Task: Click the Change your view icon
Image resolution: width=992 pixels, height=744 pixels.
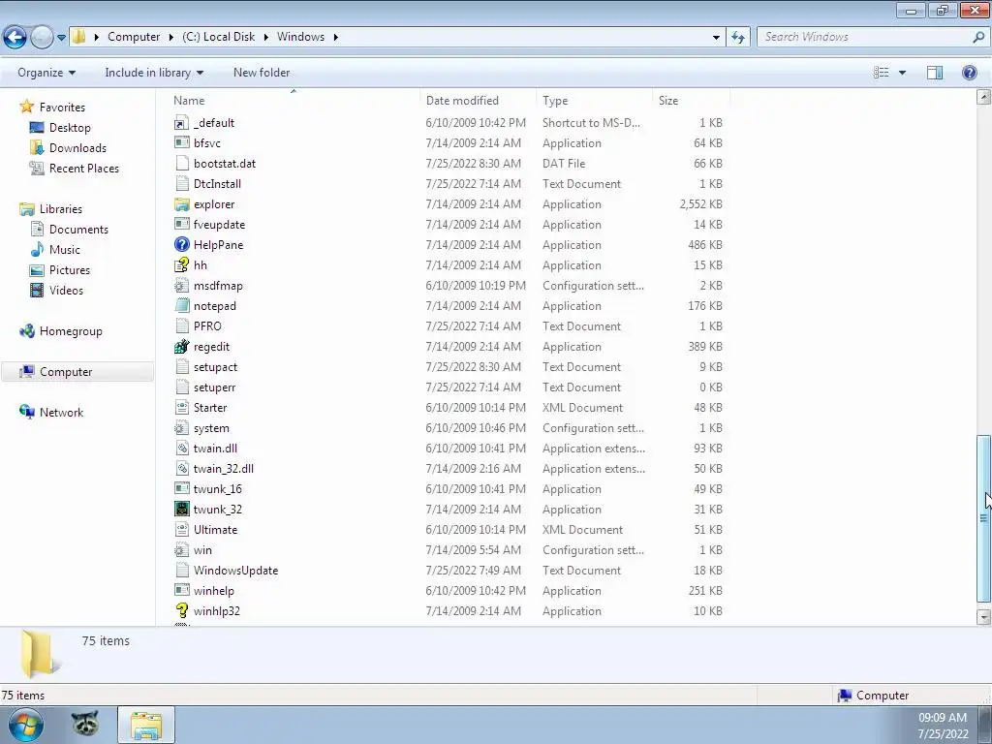Action: (x=882, y=73)
